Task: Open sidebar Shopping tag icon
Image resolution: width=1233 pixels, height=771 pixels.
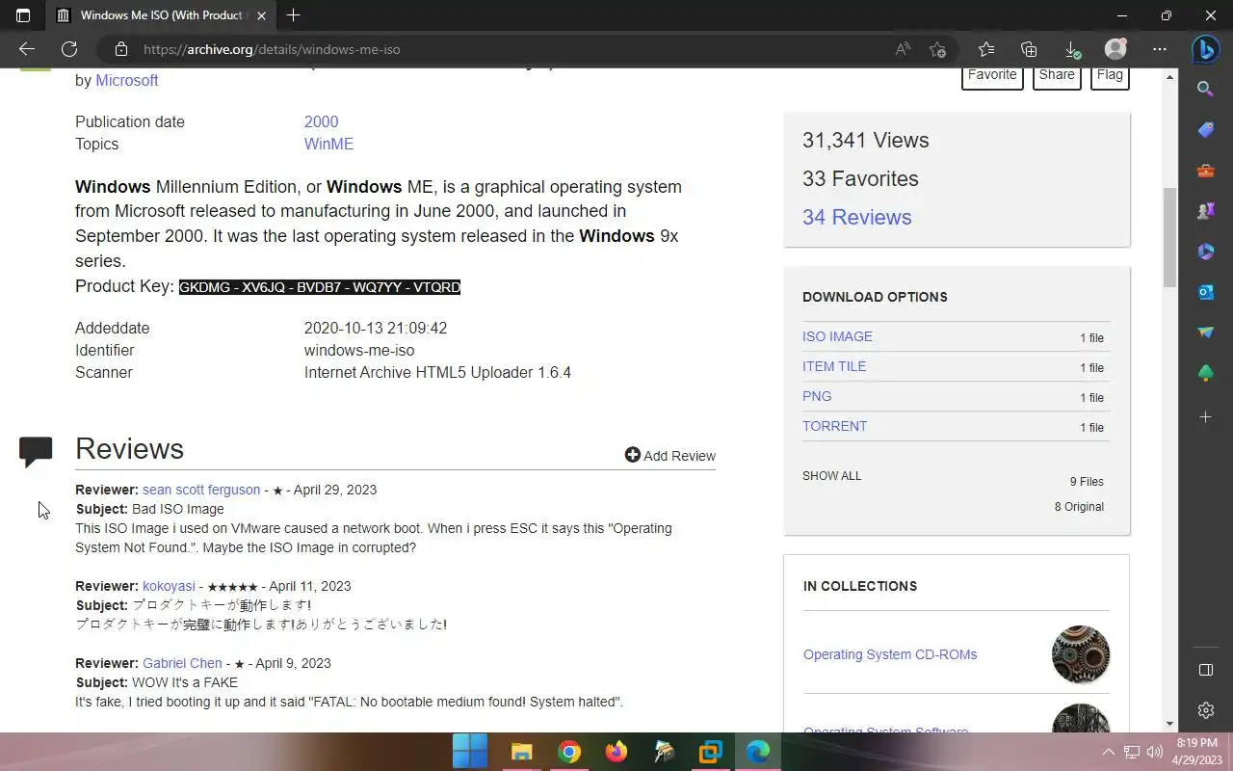Action: coord(1205,130)
